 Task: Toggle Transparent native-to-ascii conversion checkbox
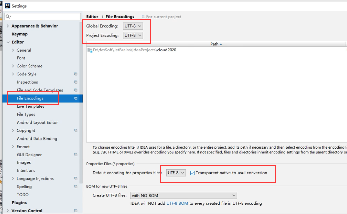[192, 173]
